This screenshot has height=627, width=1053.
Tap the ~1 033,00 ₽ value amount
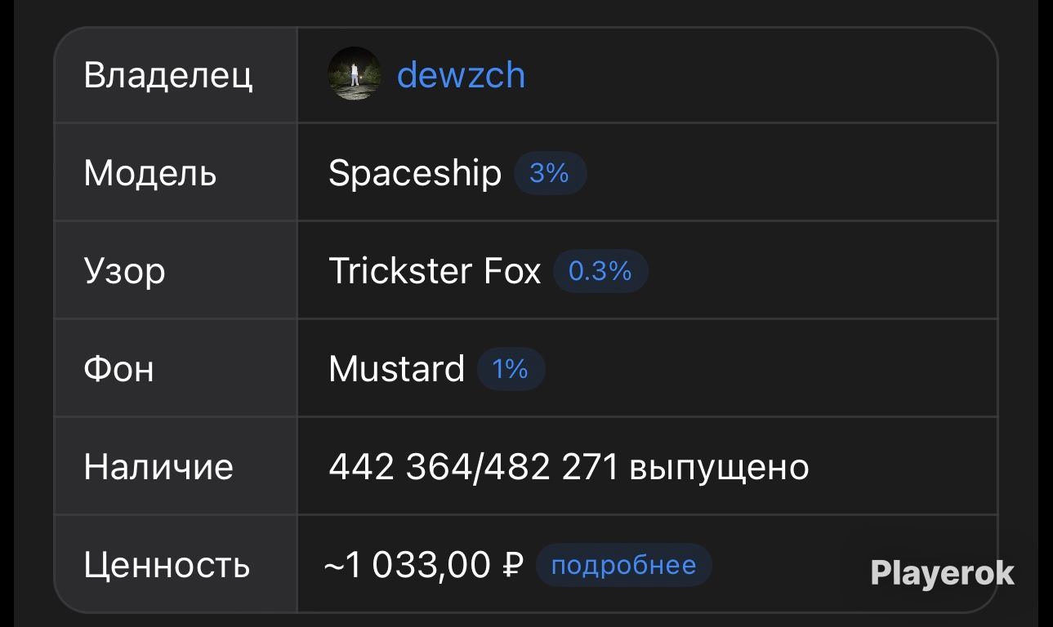[423, 565]
